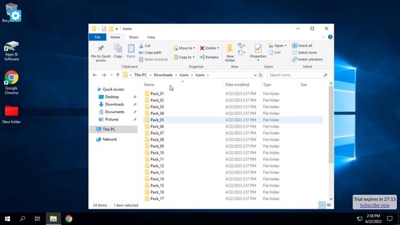Open Task View on taskbar
This screenshot has height=225, width=400.
(37, 219)
